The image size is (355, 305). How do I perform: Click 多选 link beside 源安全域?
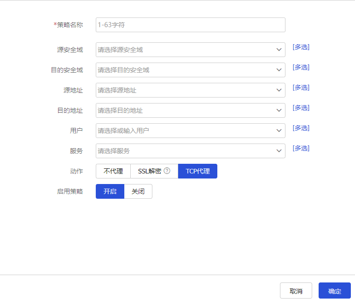301,47
